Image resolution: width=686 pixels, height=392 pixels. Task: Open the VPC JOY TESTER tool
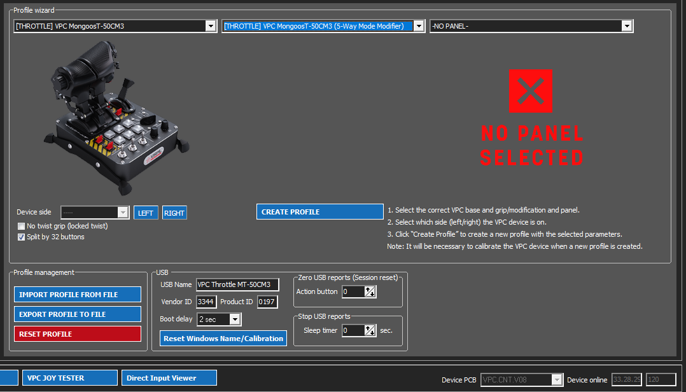70,378
